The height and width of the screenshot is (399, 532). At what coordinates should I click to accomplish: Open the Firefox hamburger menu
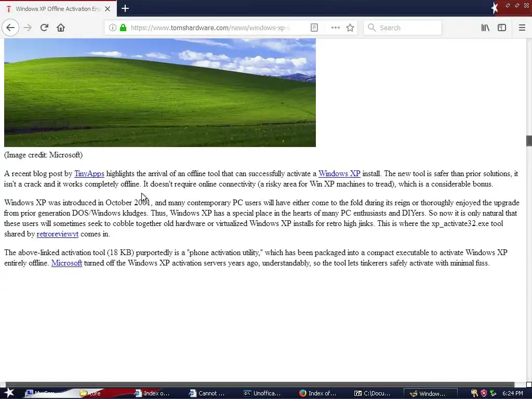click(x=522, y=28)
